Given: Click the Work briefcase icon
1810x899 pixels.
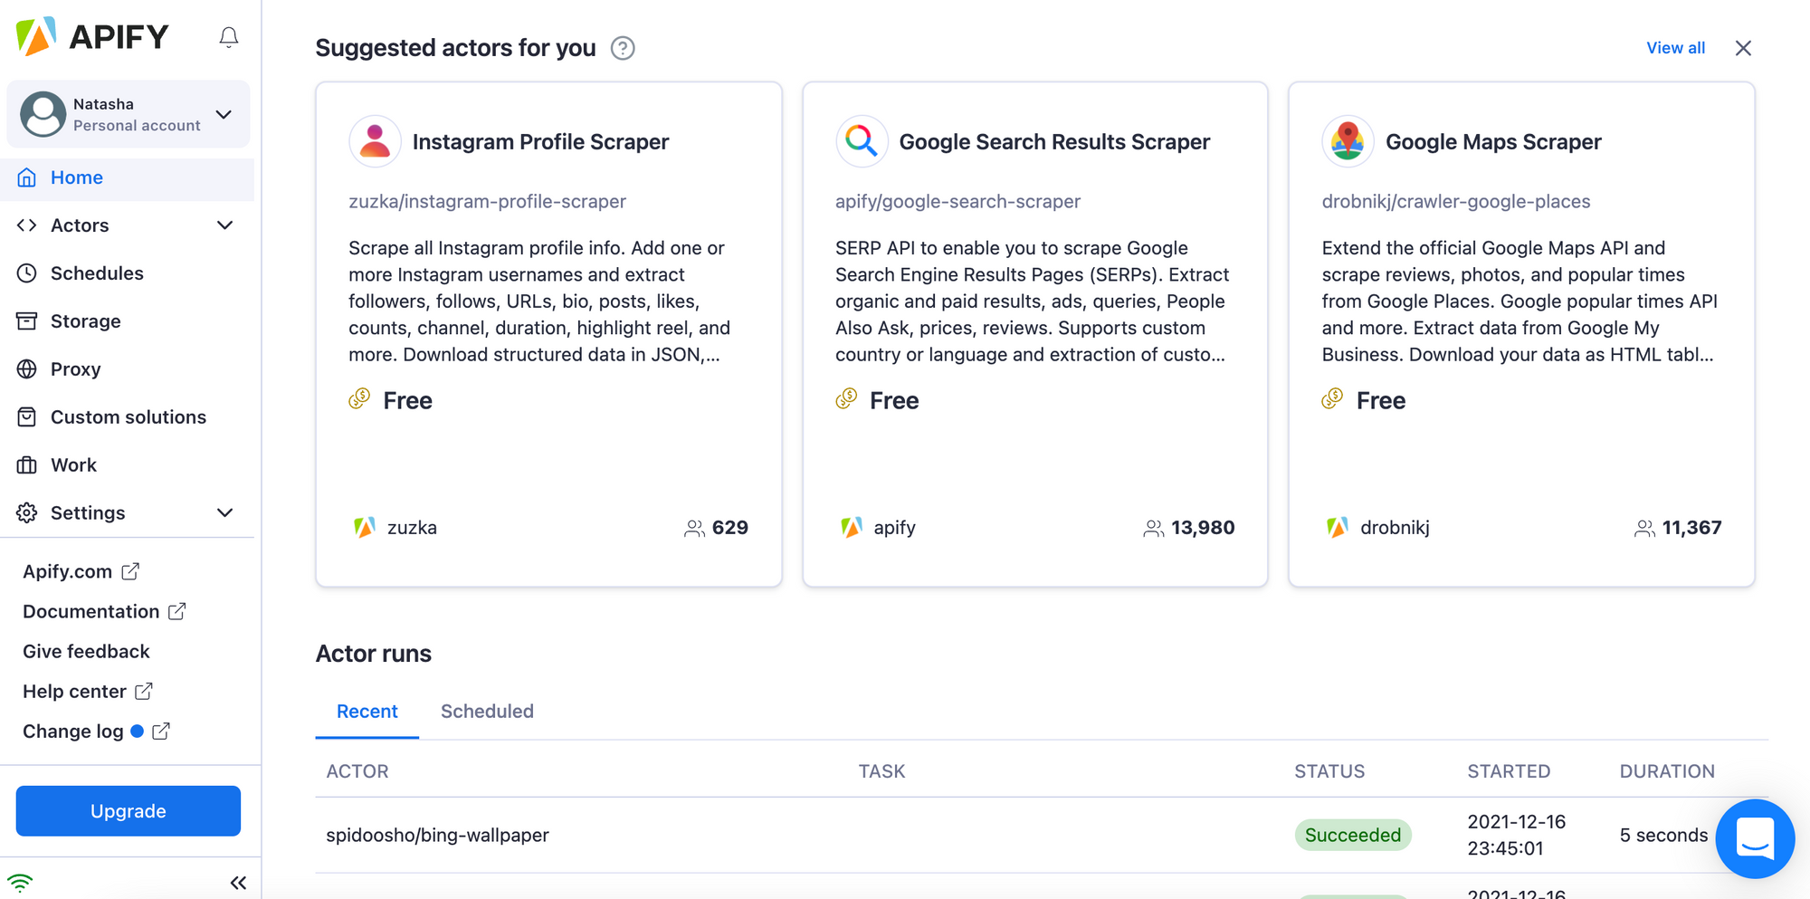Looking at the screenshot, I should (27, 465).
